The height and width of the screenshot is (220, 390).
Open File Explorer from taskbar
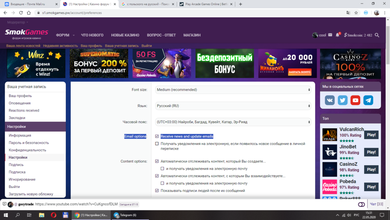point(42,215)
